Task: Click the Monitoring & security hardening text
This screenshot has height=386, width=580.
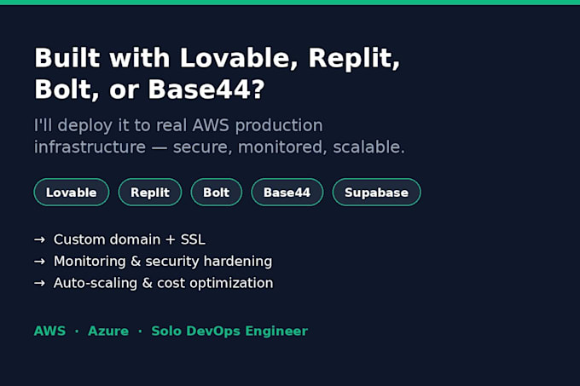Action: pyautogui.click(x=163, y=262)
